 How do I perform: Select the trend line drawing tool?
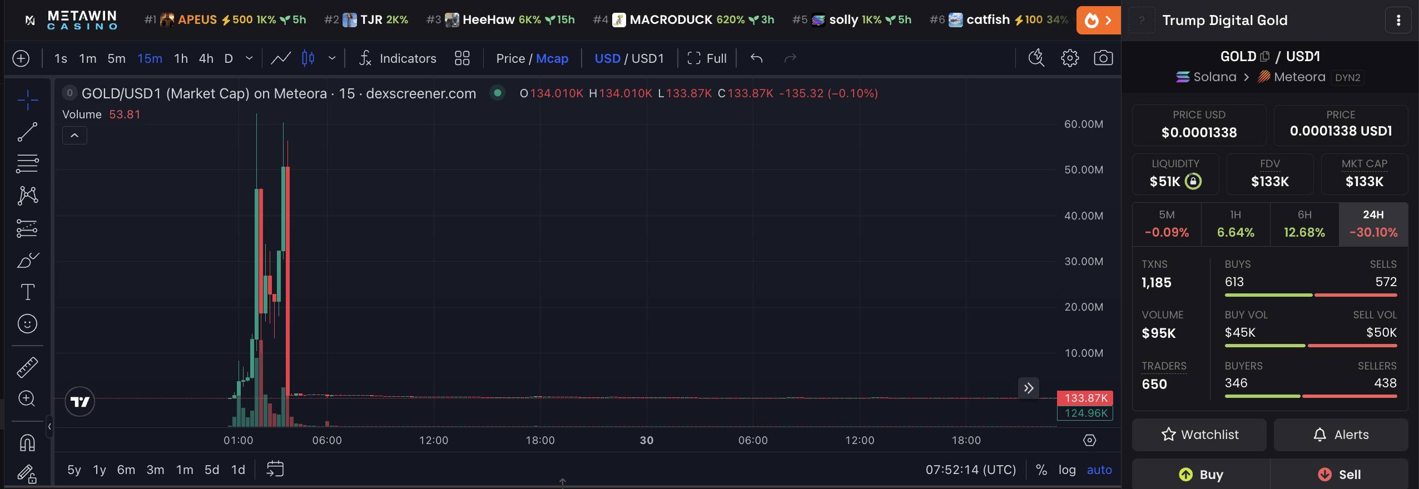pos(27,132)
